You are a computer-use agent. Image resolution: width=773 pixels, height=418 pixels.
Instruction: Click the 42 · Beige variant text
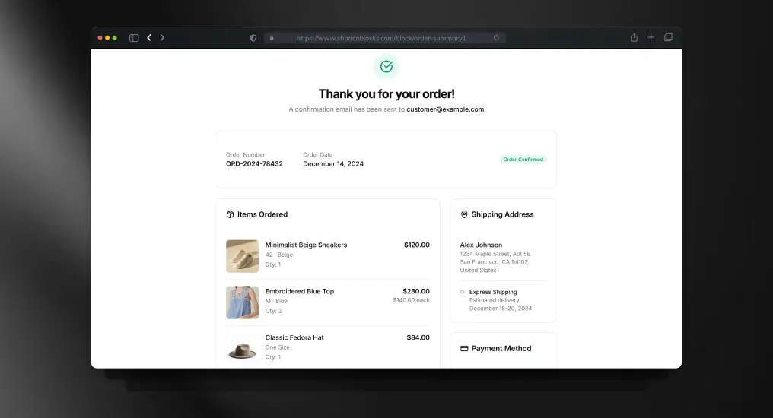tap(279, 255)
